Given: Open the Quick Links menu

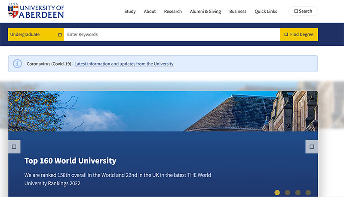Looking at the screenshot, I should (266, 12).
